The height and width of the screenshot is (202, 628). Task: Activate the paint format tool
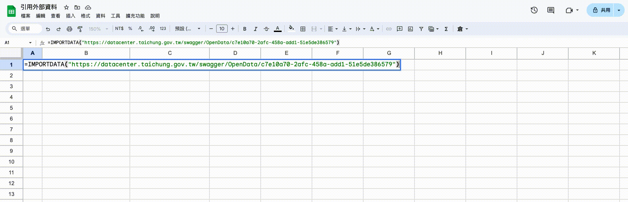pos(80,29)
